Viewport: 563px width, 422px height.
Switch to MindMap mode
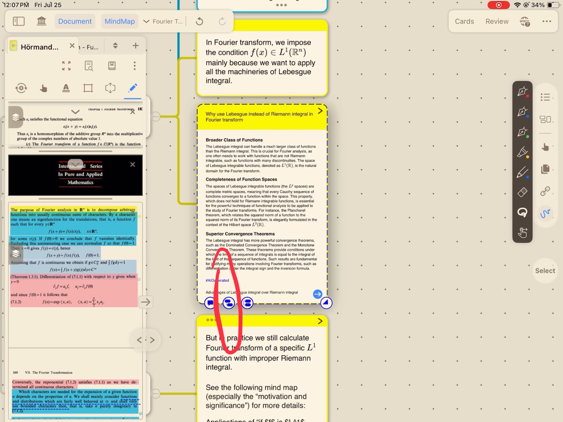(120, 21)
